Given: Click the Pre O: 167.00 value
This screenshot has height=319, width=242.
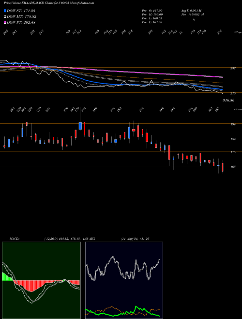Looking at the screenshot, I should [152, 10].
